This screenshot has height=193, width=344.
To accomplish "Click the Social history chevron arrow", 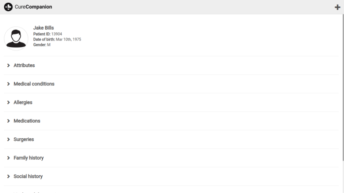I will pyautogui.click(x=8, y=176).
